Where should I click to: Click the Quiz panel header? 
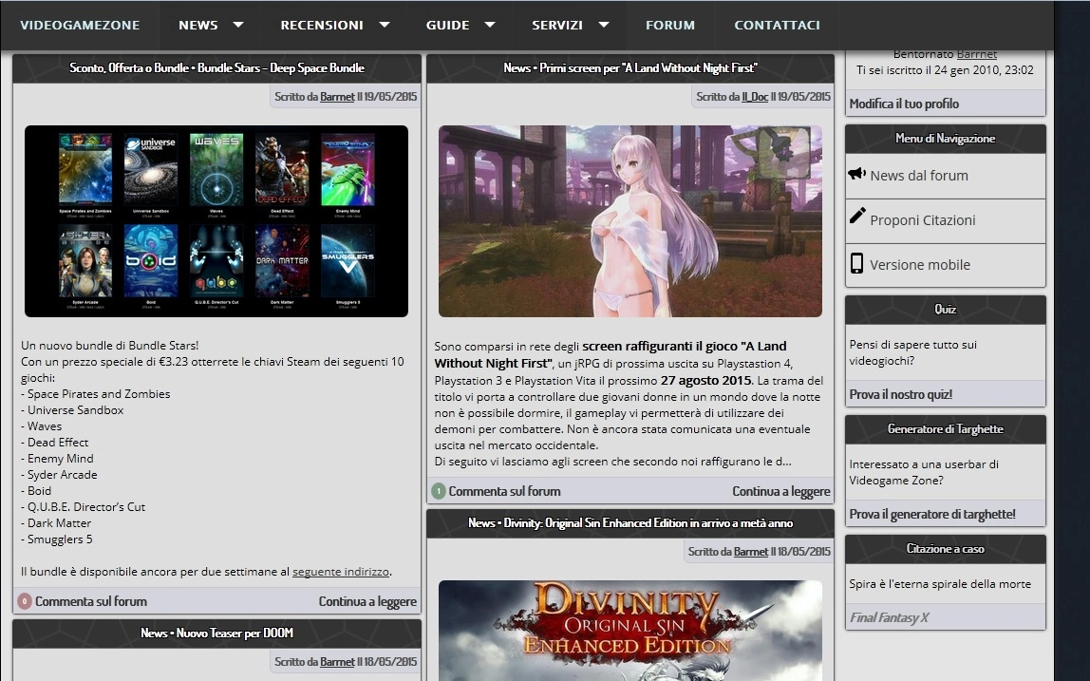pyautogui.click(x=946, y=310)
